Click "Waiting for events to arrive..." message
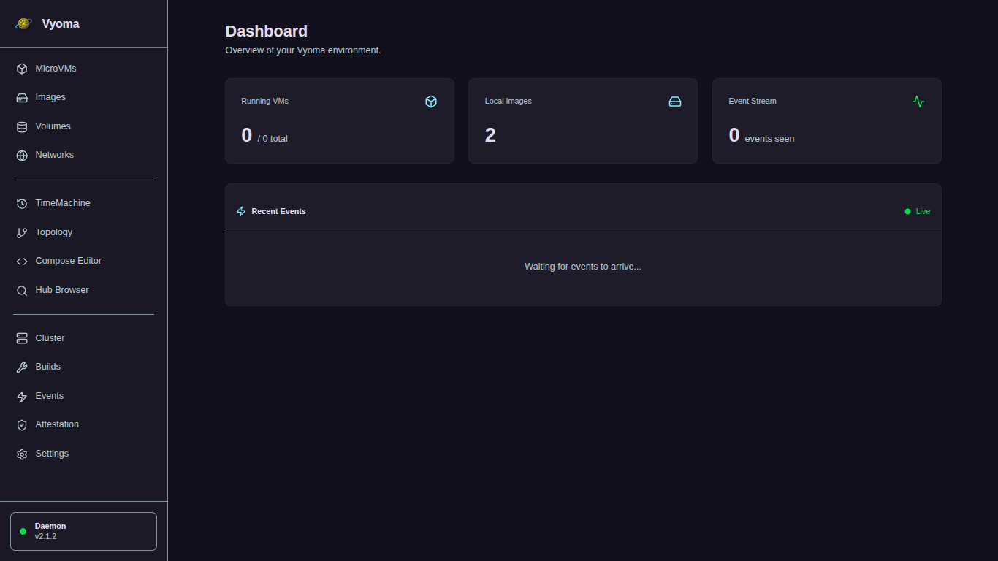This screenshot has width=998, height=561. tap(583, 267)
